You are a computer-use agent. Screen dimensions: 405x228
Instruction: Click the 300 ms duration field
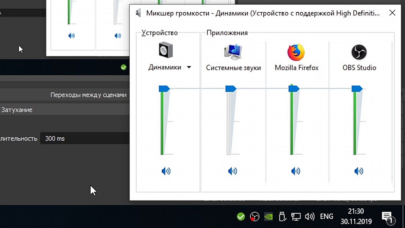[85, 138]
